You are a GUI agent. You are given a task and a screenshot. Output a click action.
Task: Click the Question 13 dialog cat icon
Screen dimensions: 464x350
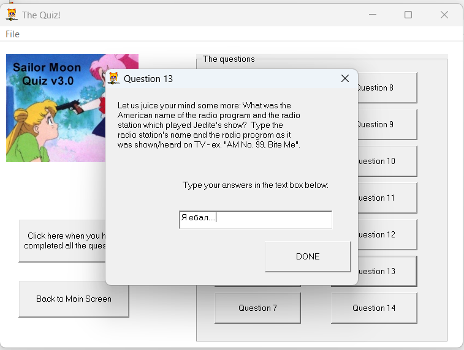(x=113, y=78)
